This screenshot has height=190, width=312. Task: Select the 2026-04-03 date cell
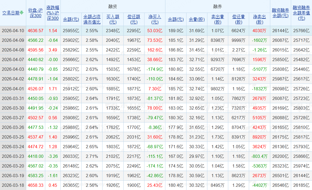[13, 69]
